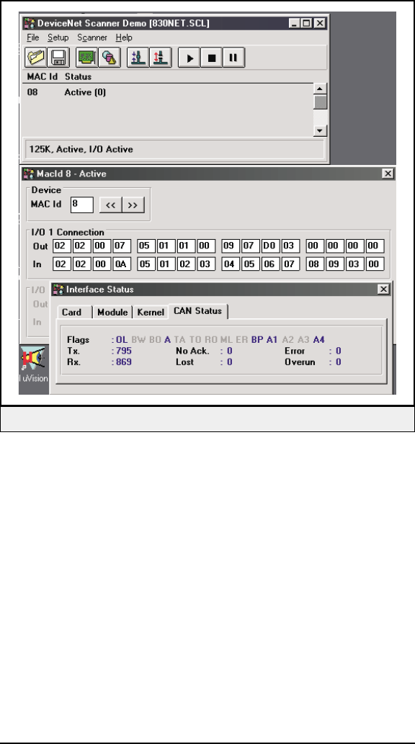
Task: Open the File menu
Action: 32,37
